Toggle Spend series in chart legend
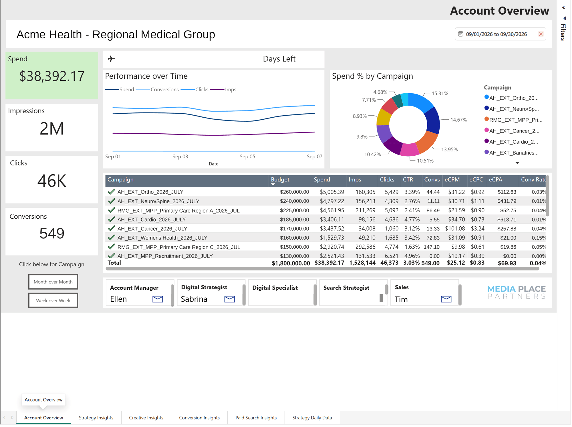The height and width of the screenshot is (427, 572). click(120, 90)
